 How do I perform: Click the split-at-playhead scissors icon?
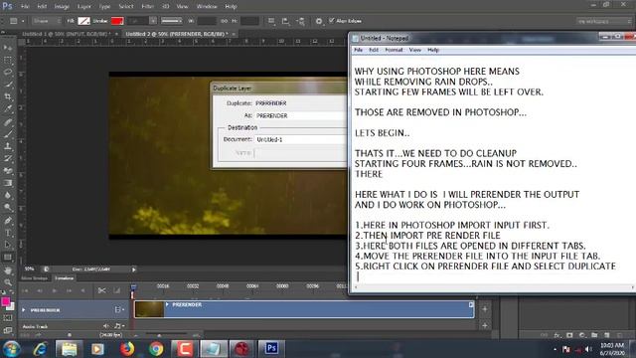click(x=101, y=290)
